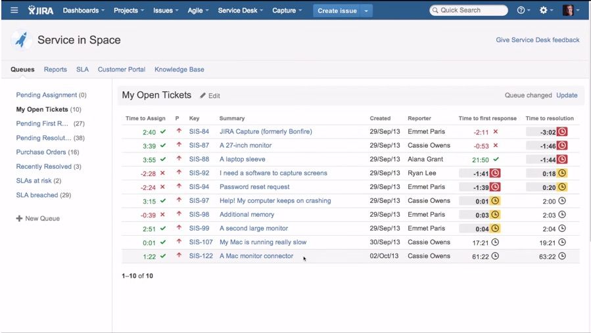Click reporter Ryan Lee
Viewport: 591px width, 333px height.
pos(422,173)
